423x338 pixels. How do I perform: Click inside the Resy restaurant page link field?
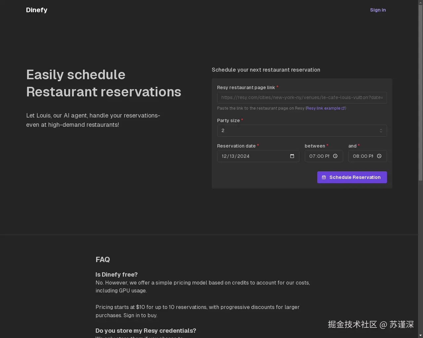pos(302,98)
